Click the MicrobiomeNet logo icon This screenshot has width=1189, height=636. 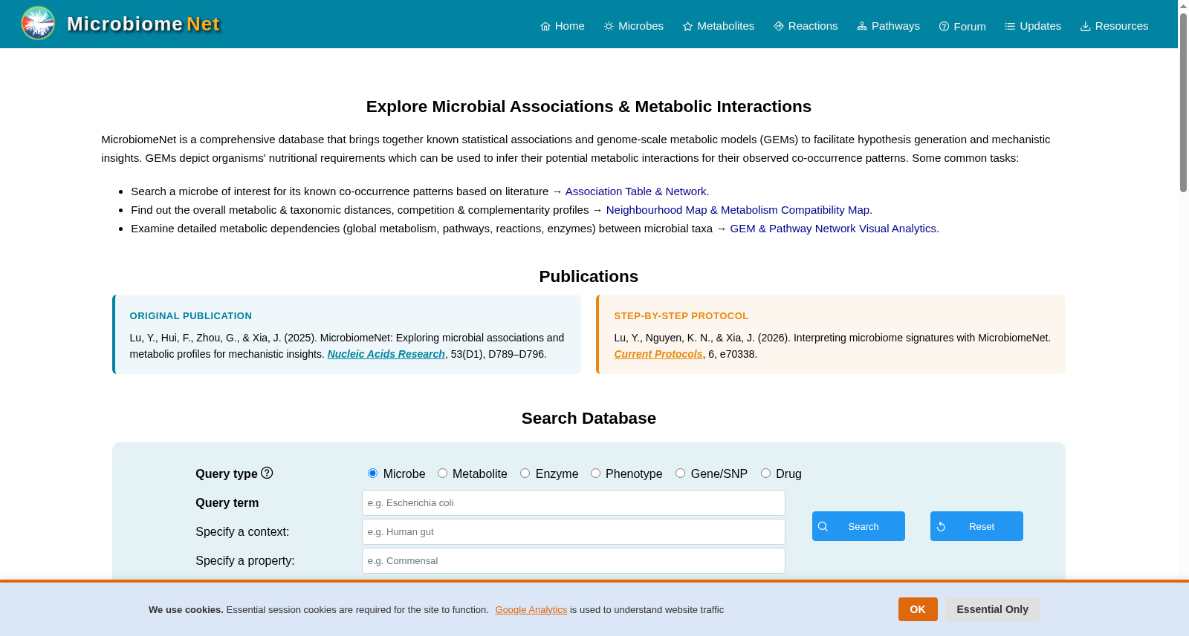coord(38,23)
